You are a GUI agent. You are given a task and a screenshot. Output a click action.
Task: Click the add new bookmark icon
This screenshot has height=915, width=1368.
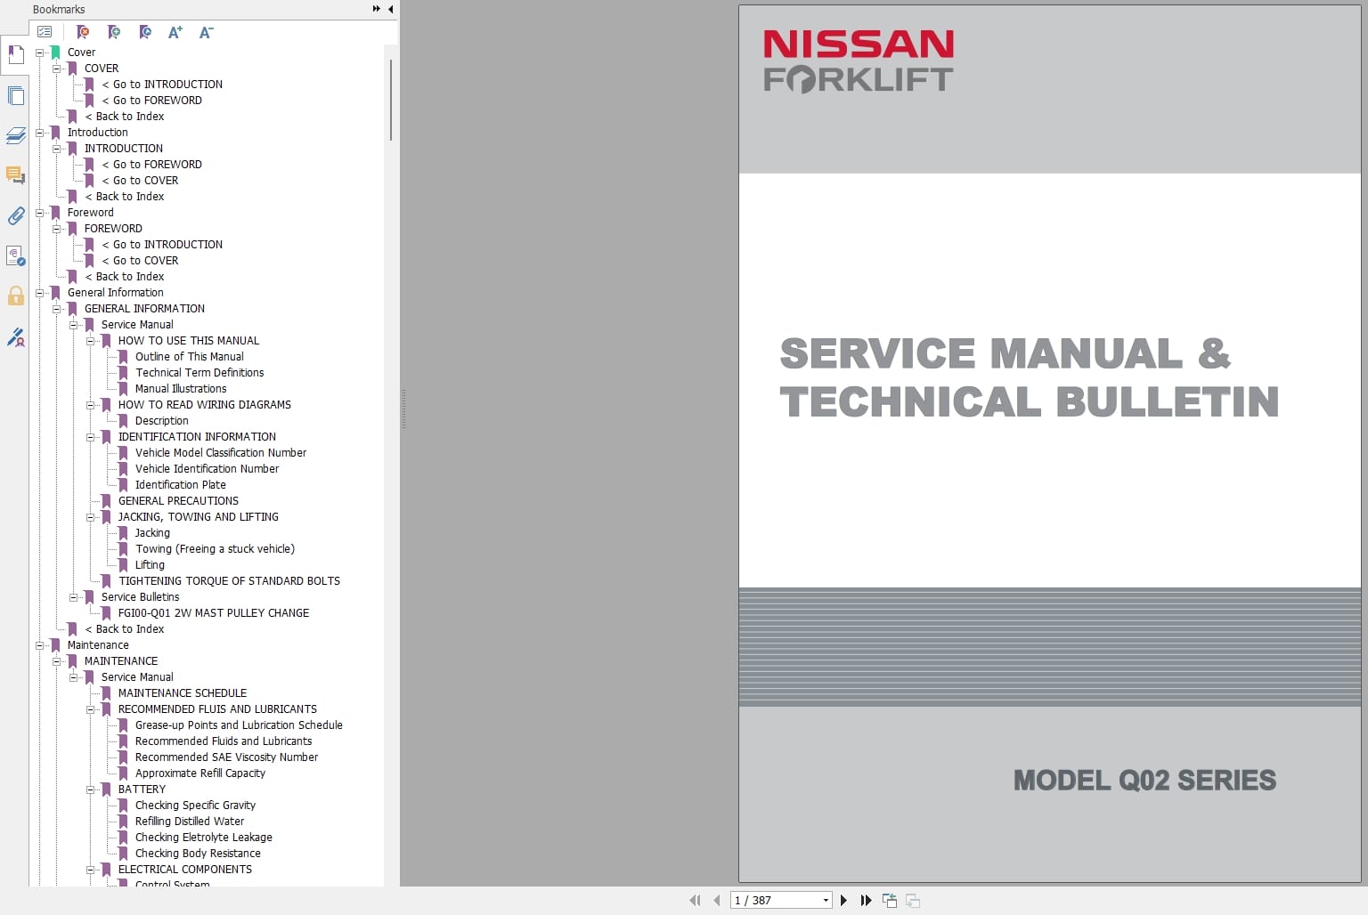click(x=114, y=32)
